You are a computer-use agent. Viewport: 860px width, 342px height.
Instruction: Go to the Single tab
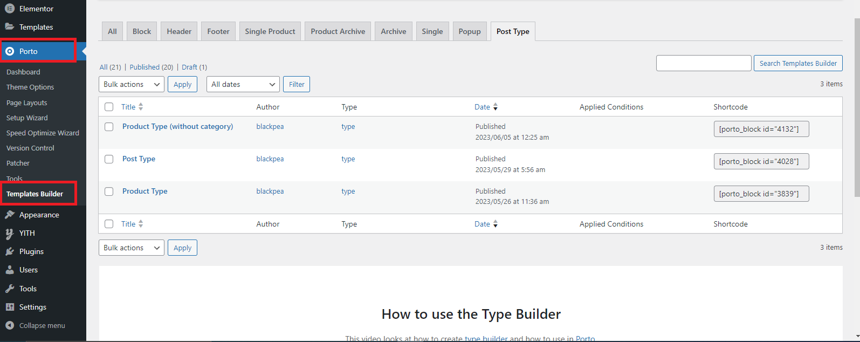[432, 31]
